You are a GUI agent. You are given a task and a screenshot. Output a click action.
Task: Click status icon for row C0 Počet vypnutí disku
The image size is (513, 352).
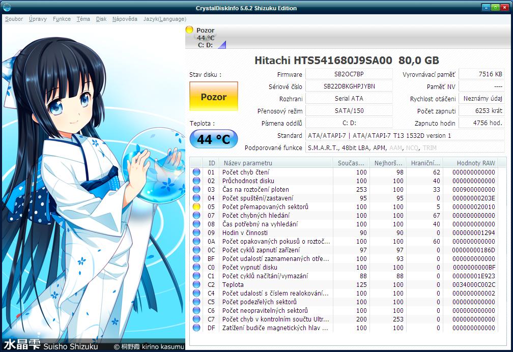coord(196,267)
